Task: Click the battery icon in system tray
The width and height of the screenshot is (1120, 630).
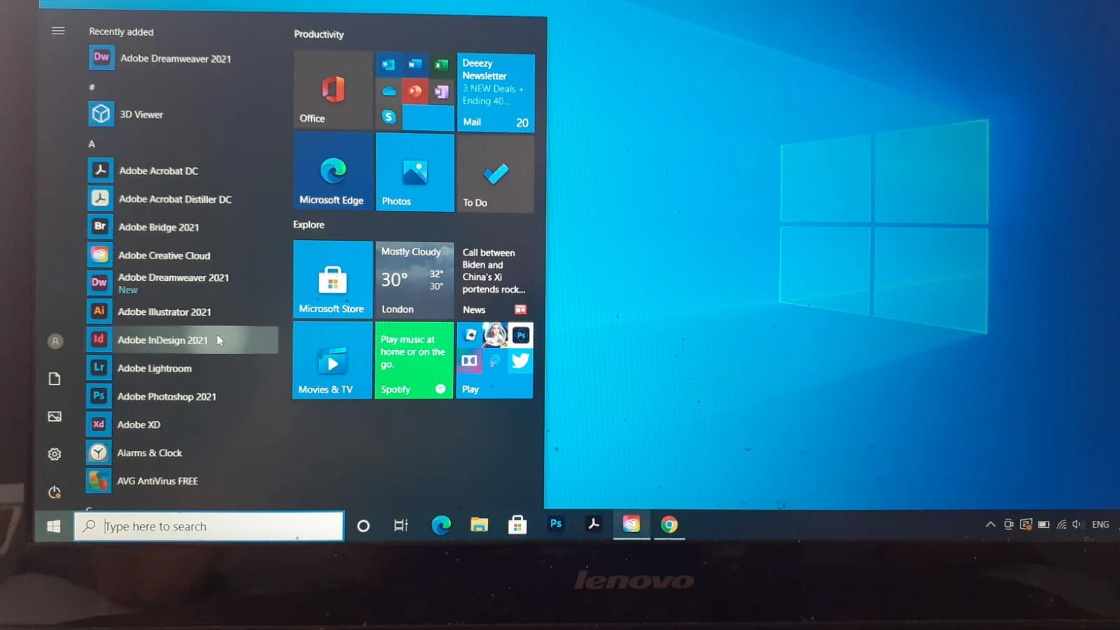Action: 1044,524
